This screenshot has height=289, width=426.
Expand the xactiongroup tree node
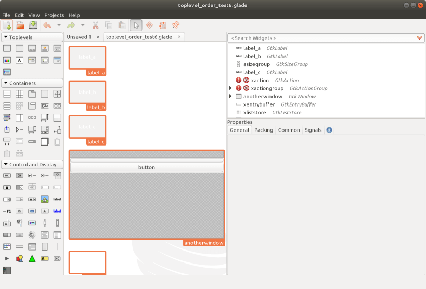coord(230,88)
